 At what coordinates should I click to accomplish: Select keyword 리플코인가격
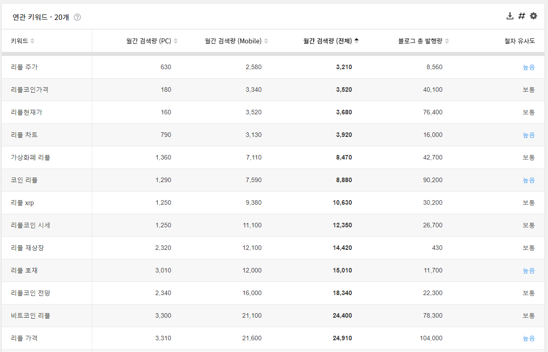30,90
